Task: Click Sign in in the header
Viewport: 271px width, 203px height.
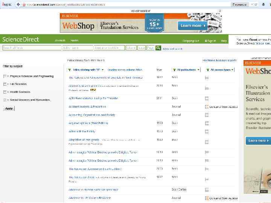Action: (210, 41)
